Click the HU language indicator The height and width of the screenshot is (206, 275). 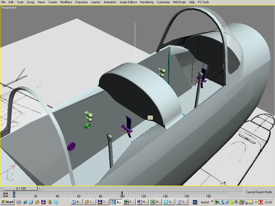pyautogui.click(x=195, y=202)
